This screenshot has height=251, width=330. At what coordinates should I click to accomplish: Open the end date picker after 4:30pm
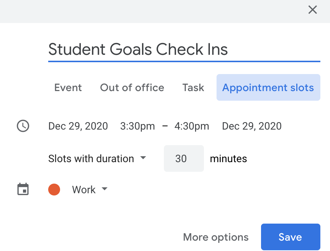tap(252, 126)
